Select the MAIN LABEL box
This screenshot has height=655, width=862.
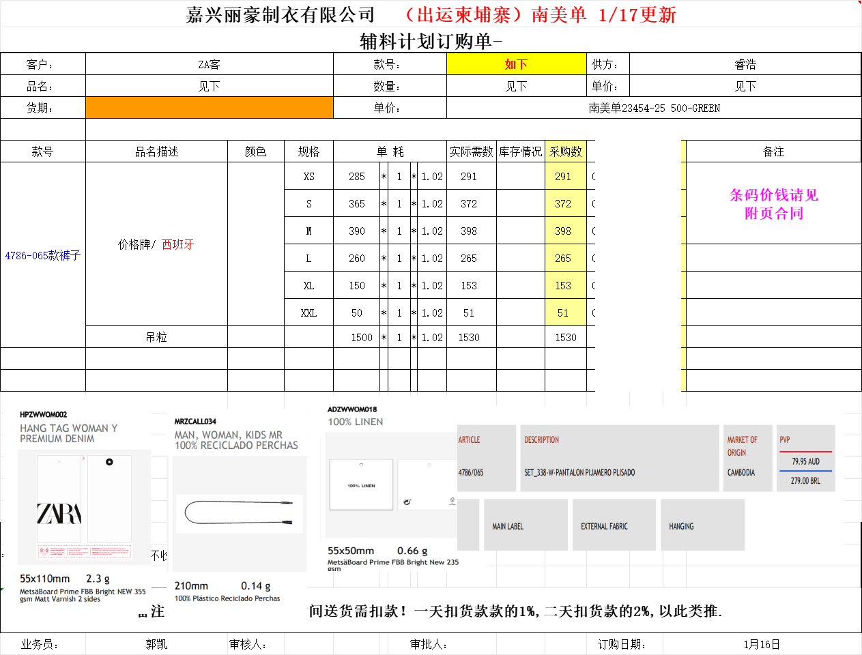(x=525, y=525)
